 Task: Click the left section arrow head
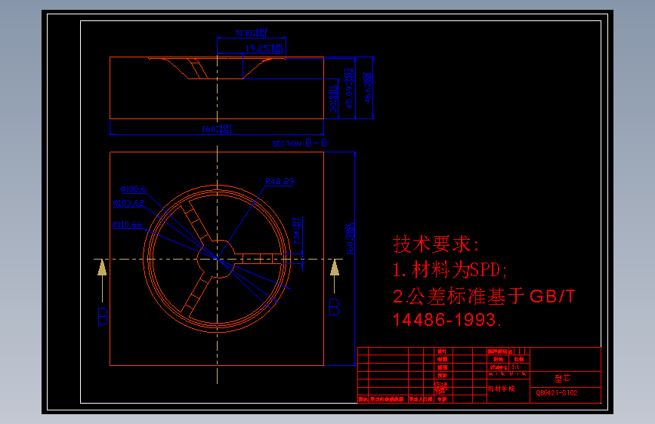tap(102, 268)
